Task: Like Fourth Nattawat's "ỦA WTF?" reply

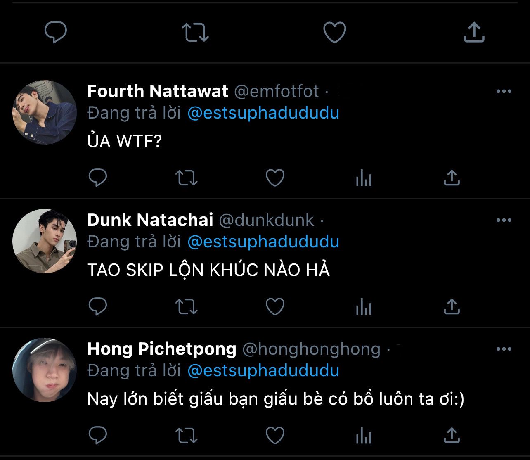Action: (x=275, y=178)
